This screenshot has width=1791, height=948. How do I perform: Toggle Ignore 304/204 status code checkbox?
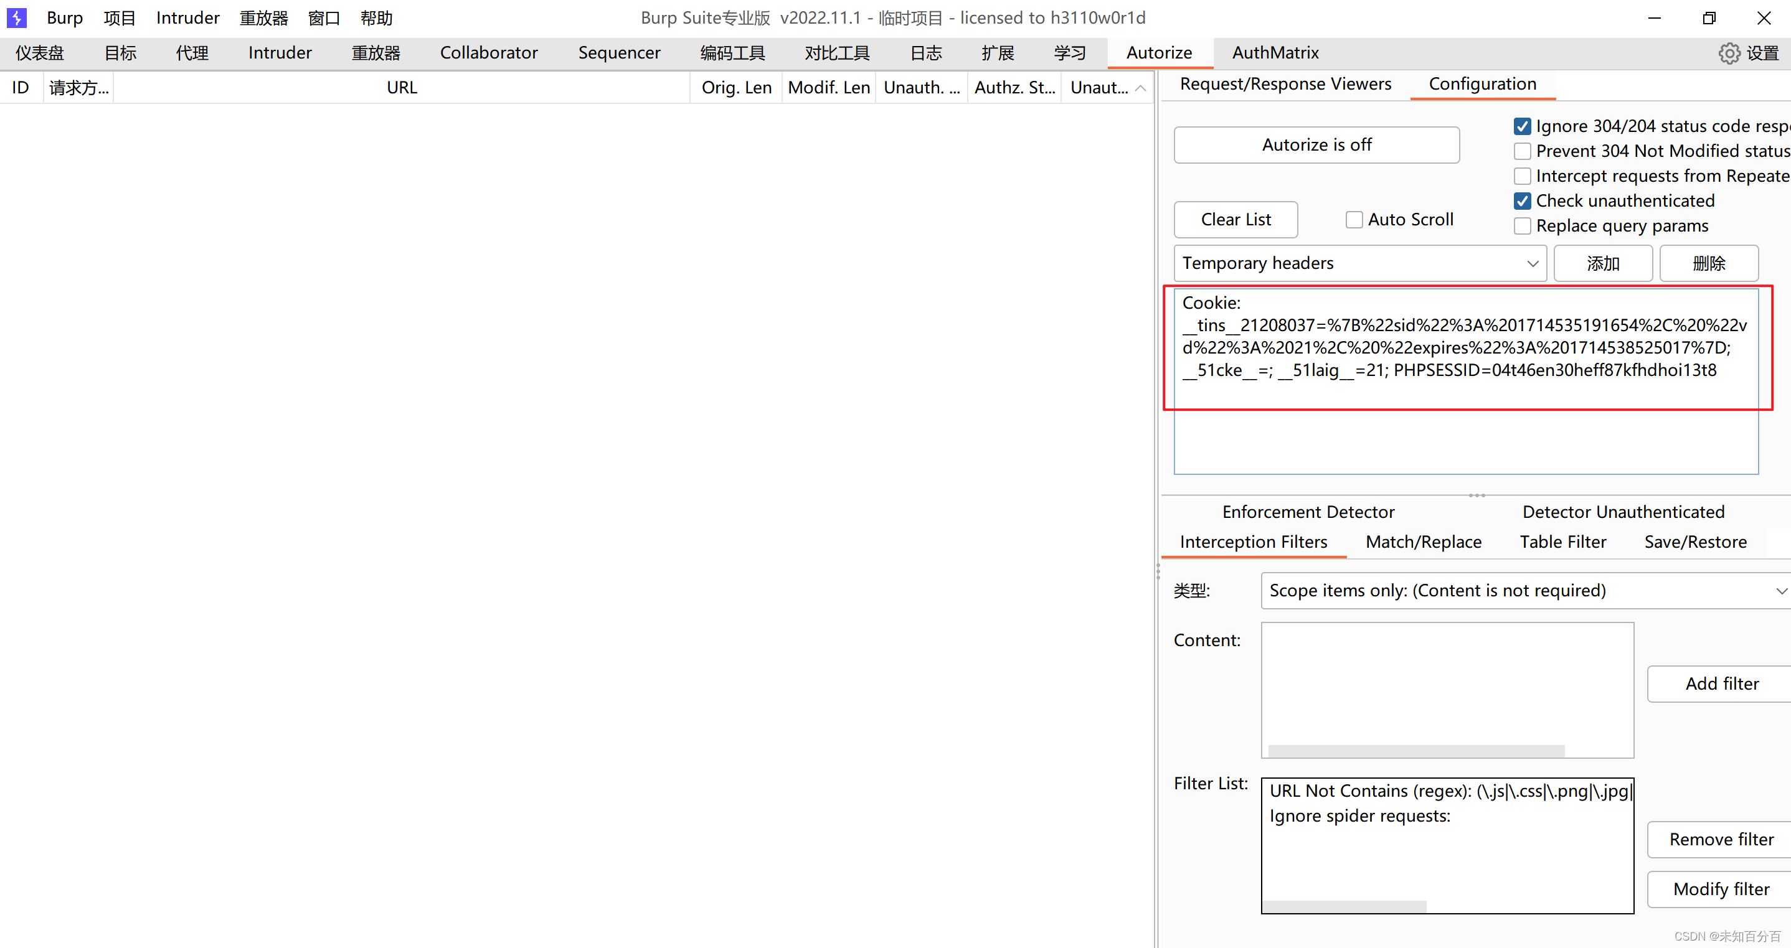coord(1522,126)
